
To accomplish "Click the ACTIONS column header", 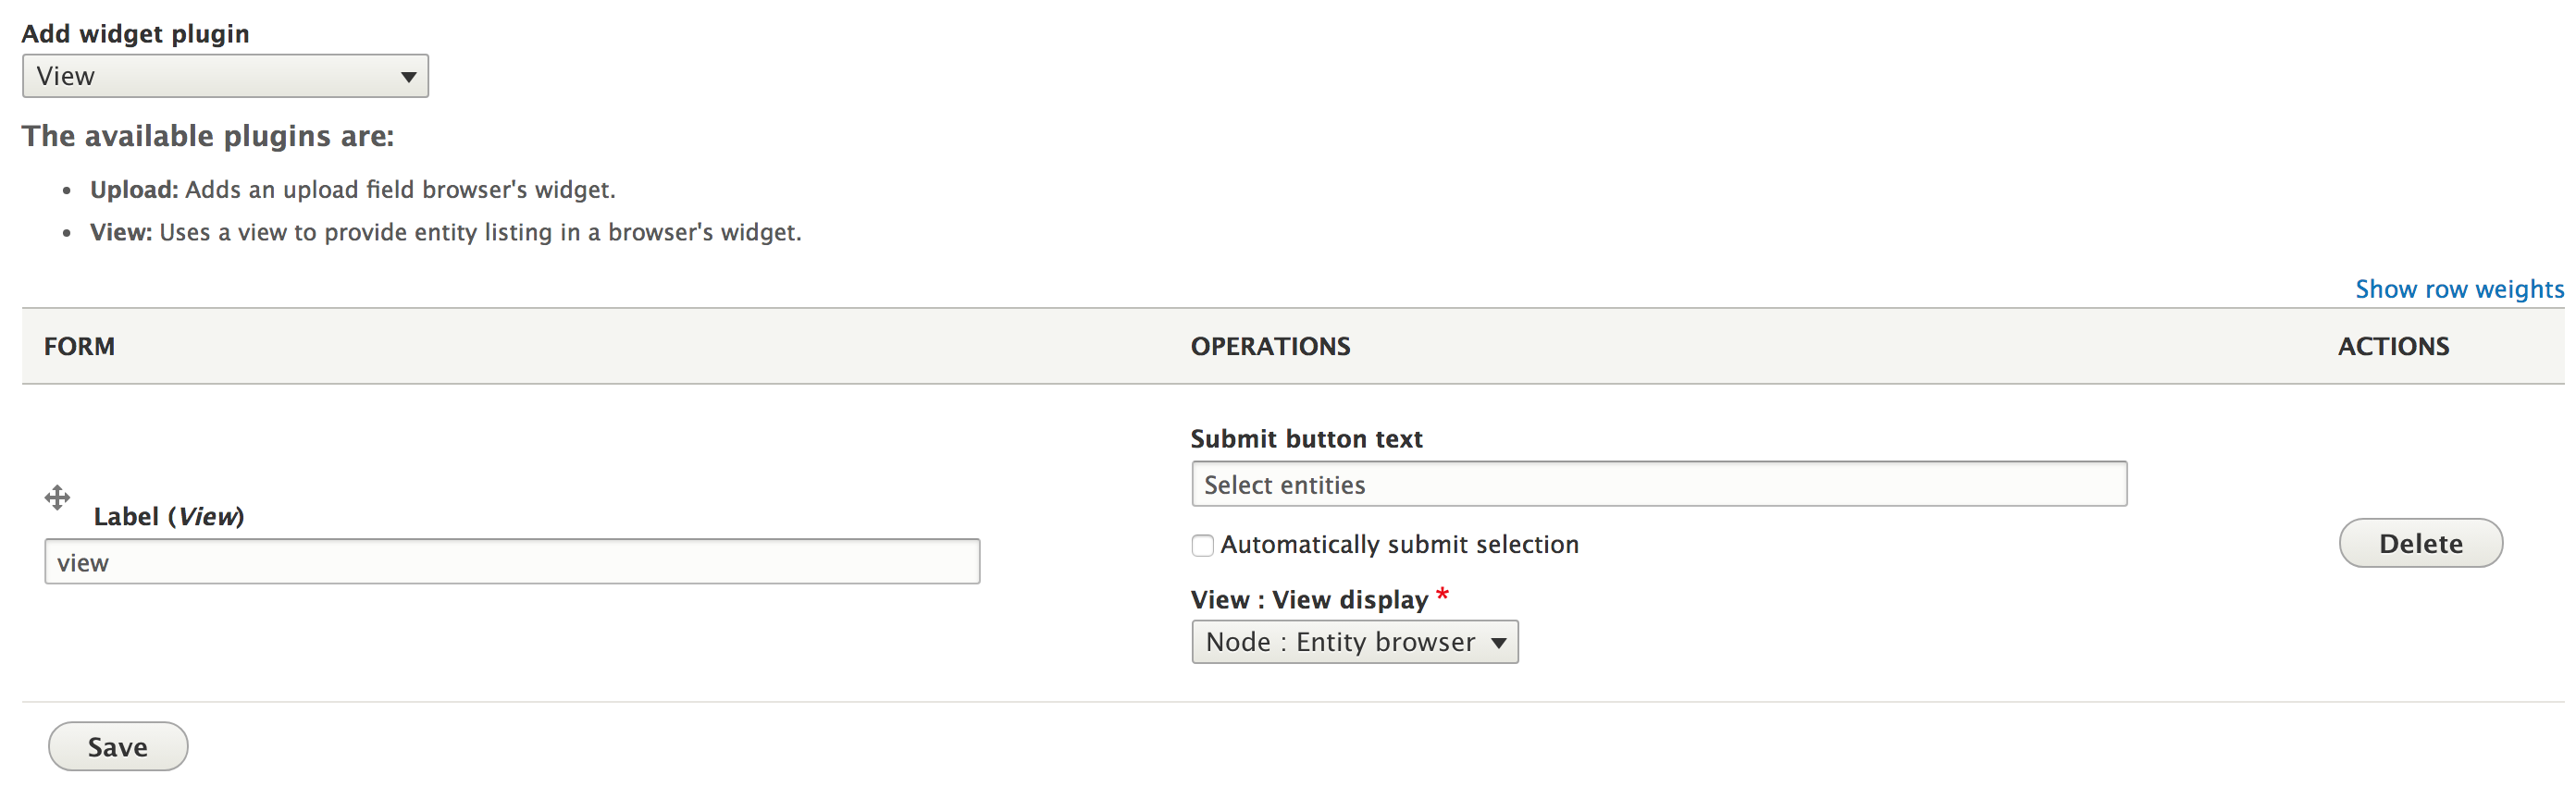I will (2392, 346).
